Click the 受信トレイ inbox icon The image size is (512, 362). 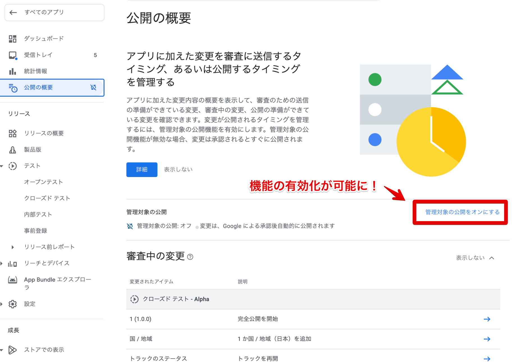click(13, 55)
